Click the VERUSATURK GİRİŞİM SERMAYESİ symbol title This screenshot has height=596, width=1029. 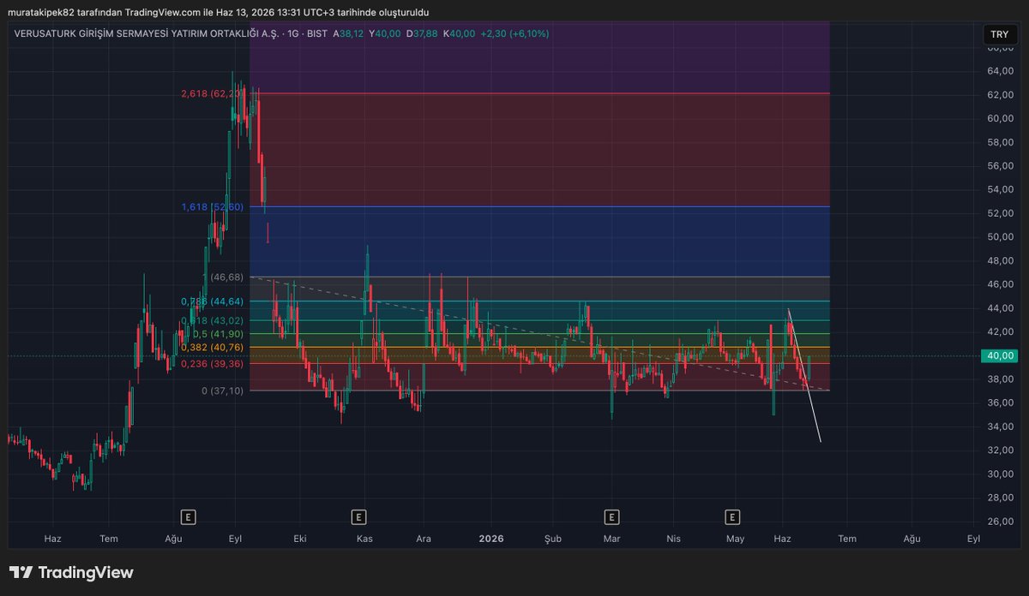[x=148, y=33]
